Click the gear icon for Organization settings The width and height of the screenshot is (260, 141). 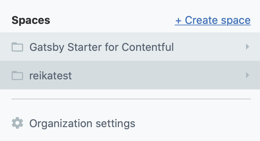(x=17, y=123)
